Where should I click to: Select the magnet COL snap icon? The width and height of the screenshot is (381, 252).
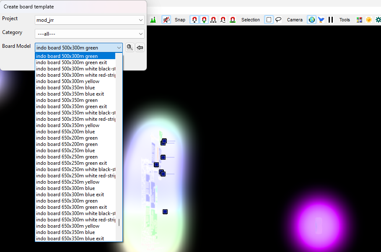233,20
